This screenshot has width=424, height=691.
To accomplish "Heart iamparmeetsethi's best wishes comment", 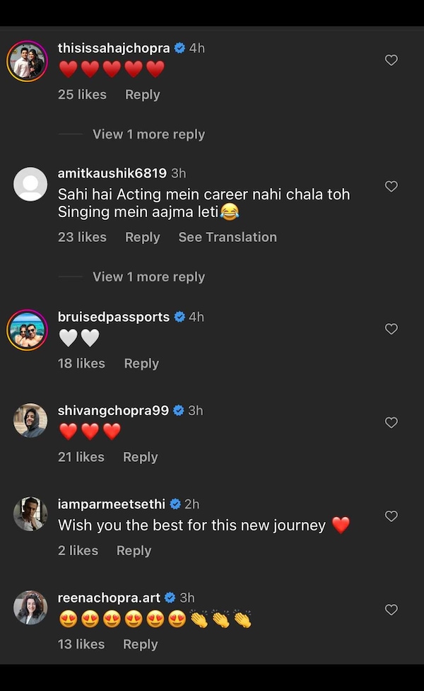I will coord(391,516).
